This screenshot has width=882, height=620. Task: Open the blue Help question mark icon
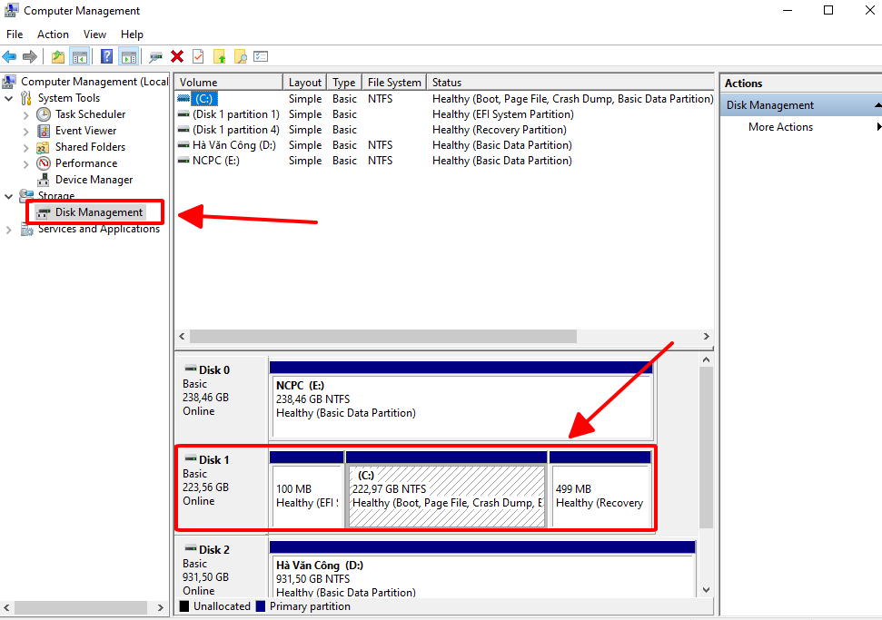click(106, 57)
